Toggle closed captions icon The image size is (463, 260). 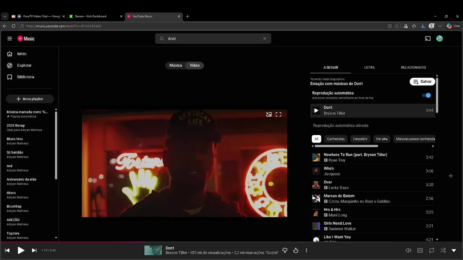coord(420,250)
